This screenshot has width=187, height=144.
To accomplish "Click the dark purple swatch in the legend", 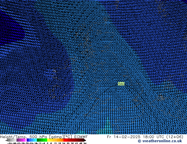I will [17, 140].
